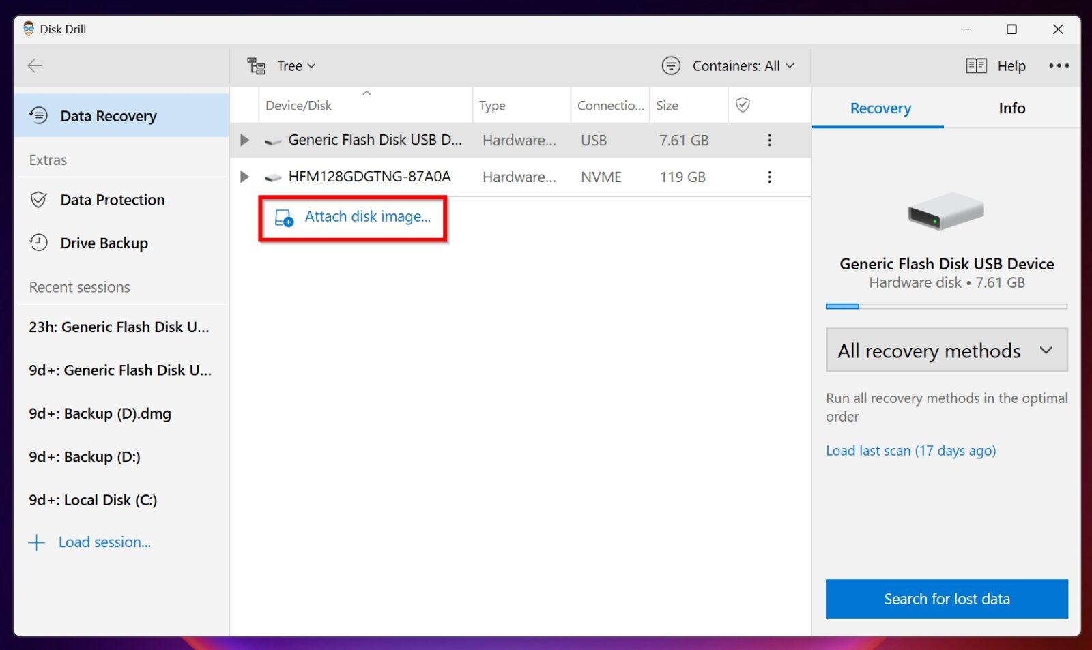1092x650 pixels.
Task: Open Load last scan from 17 days ago
Action: (910, 450)
